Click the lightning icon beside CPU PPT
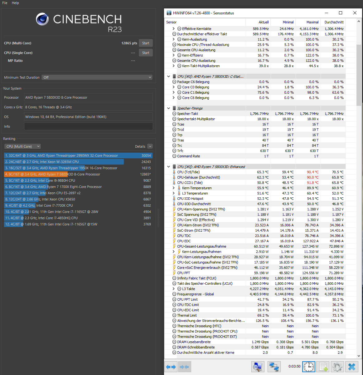 point(174,273)
